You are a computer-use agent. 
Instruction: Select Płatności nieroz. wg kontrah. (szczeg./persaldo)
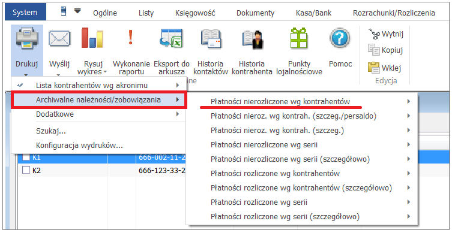pos(302,116)
